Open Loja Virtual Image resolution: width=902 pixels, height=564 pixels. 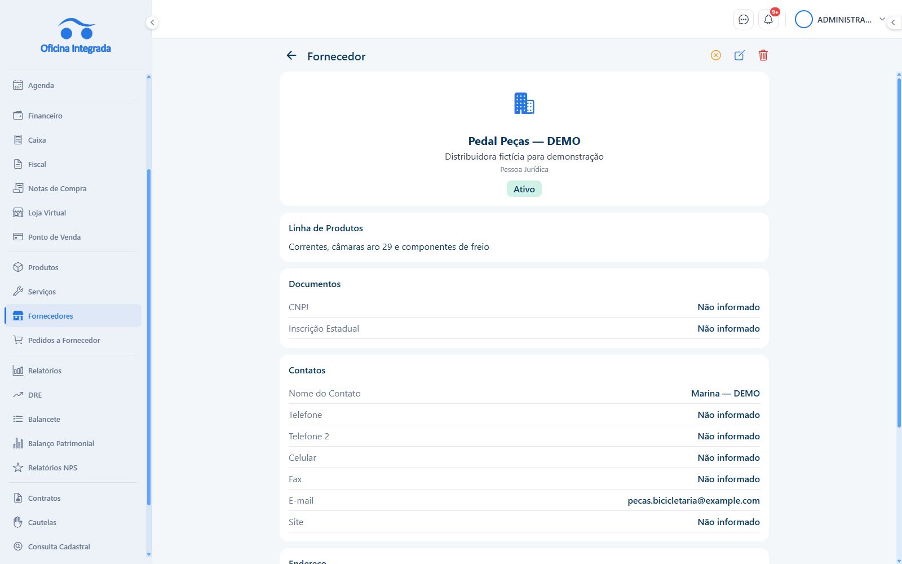click(73, 213)
